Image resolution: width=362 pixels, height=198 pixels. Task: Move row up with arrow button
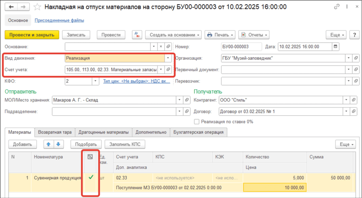click(49, 144)
